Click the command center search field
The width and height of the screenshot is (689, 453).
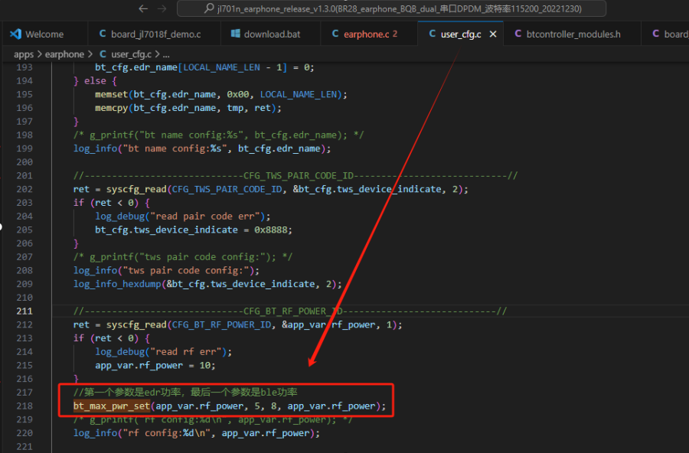click(x=391, y=8)
